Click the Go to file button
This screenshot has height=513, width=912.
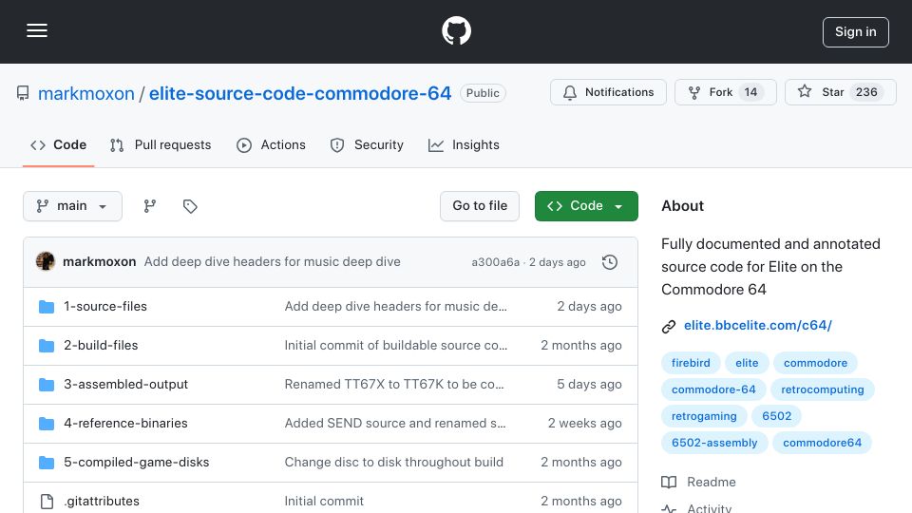tap(480, 206)
